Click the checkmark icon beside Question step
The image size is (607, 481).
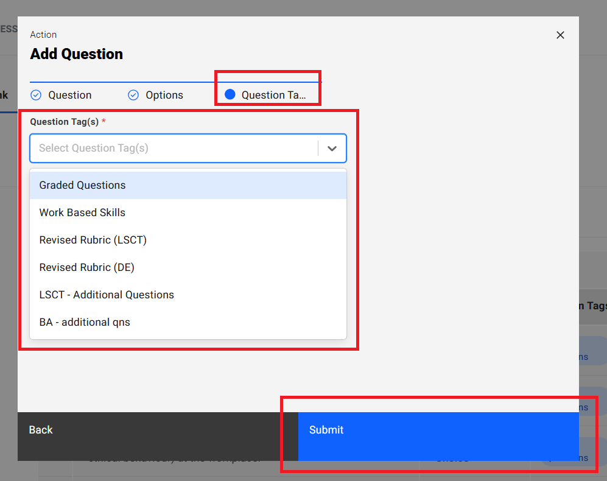click(36, 95)
